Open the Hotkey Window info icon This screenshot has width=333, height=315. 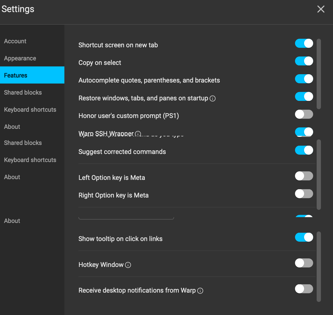pos(128,265)
